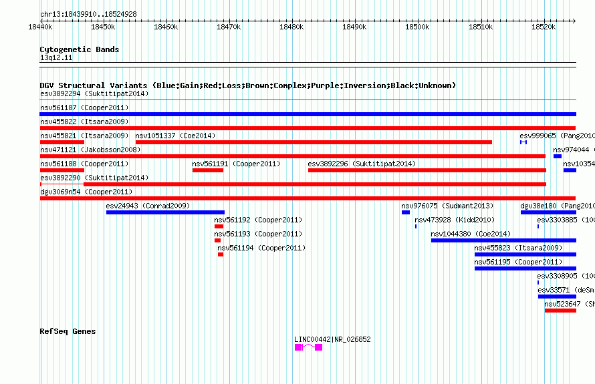Click the 18450k ruler position
Image resolution: width=595 pixels, height=384 pixels.
point(103,27)
